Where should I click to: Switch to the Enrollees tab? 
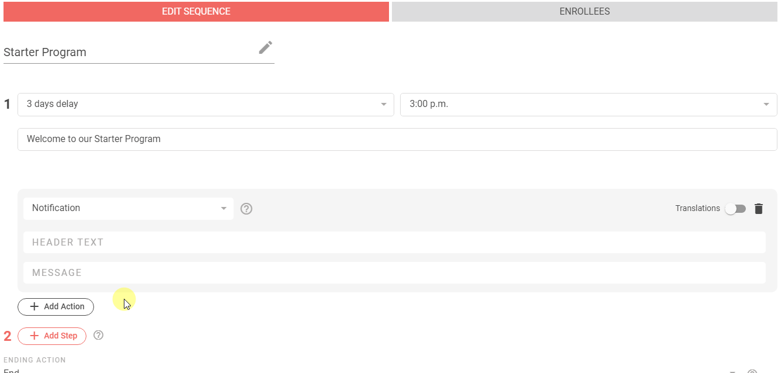click(x=585, y=12)
